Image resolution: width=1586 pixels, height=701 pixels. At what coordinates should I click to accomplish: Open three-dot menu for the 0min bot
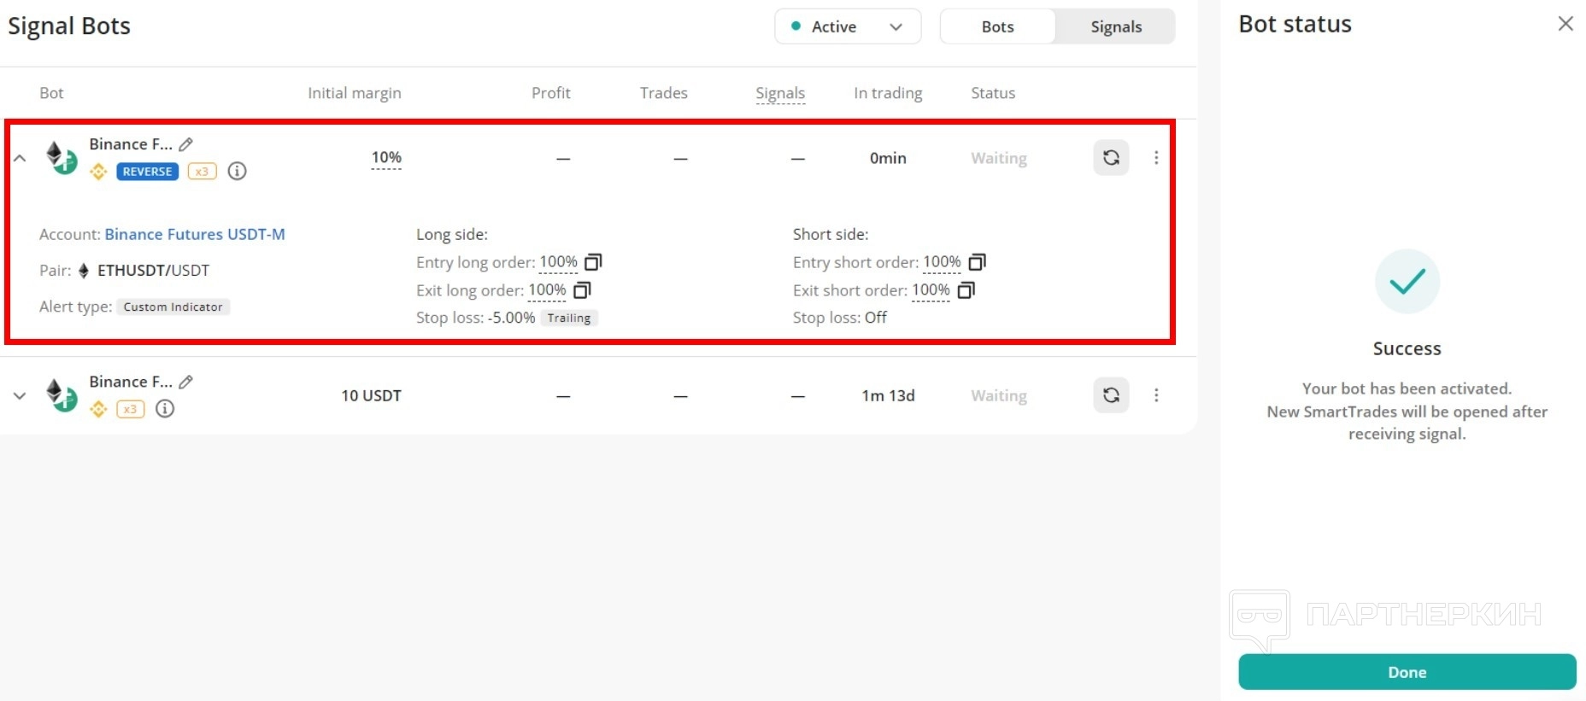[1156, 158]
